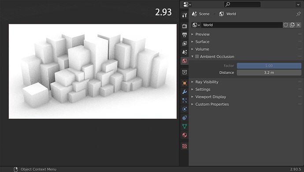Click the Preview panel drag handle
This screenshot has width=304, height=172.
coord(300,34)
